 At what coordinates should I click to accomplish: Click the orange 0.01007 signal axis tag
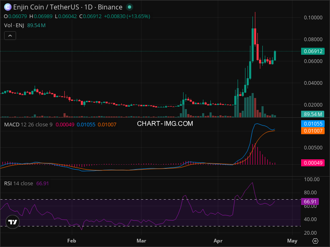(313, 130)
